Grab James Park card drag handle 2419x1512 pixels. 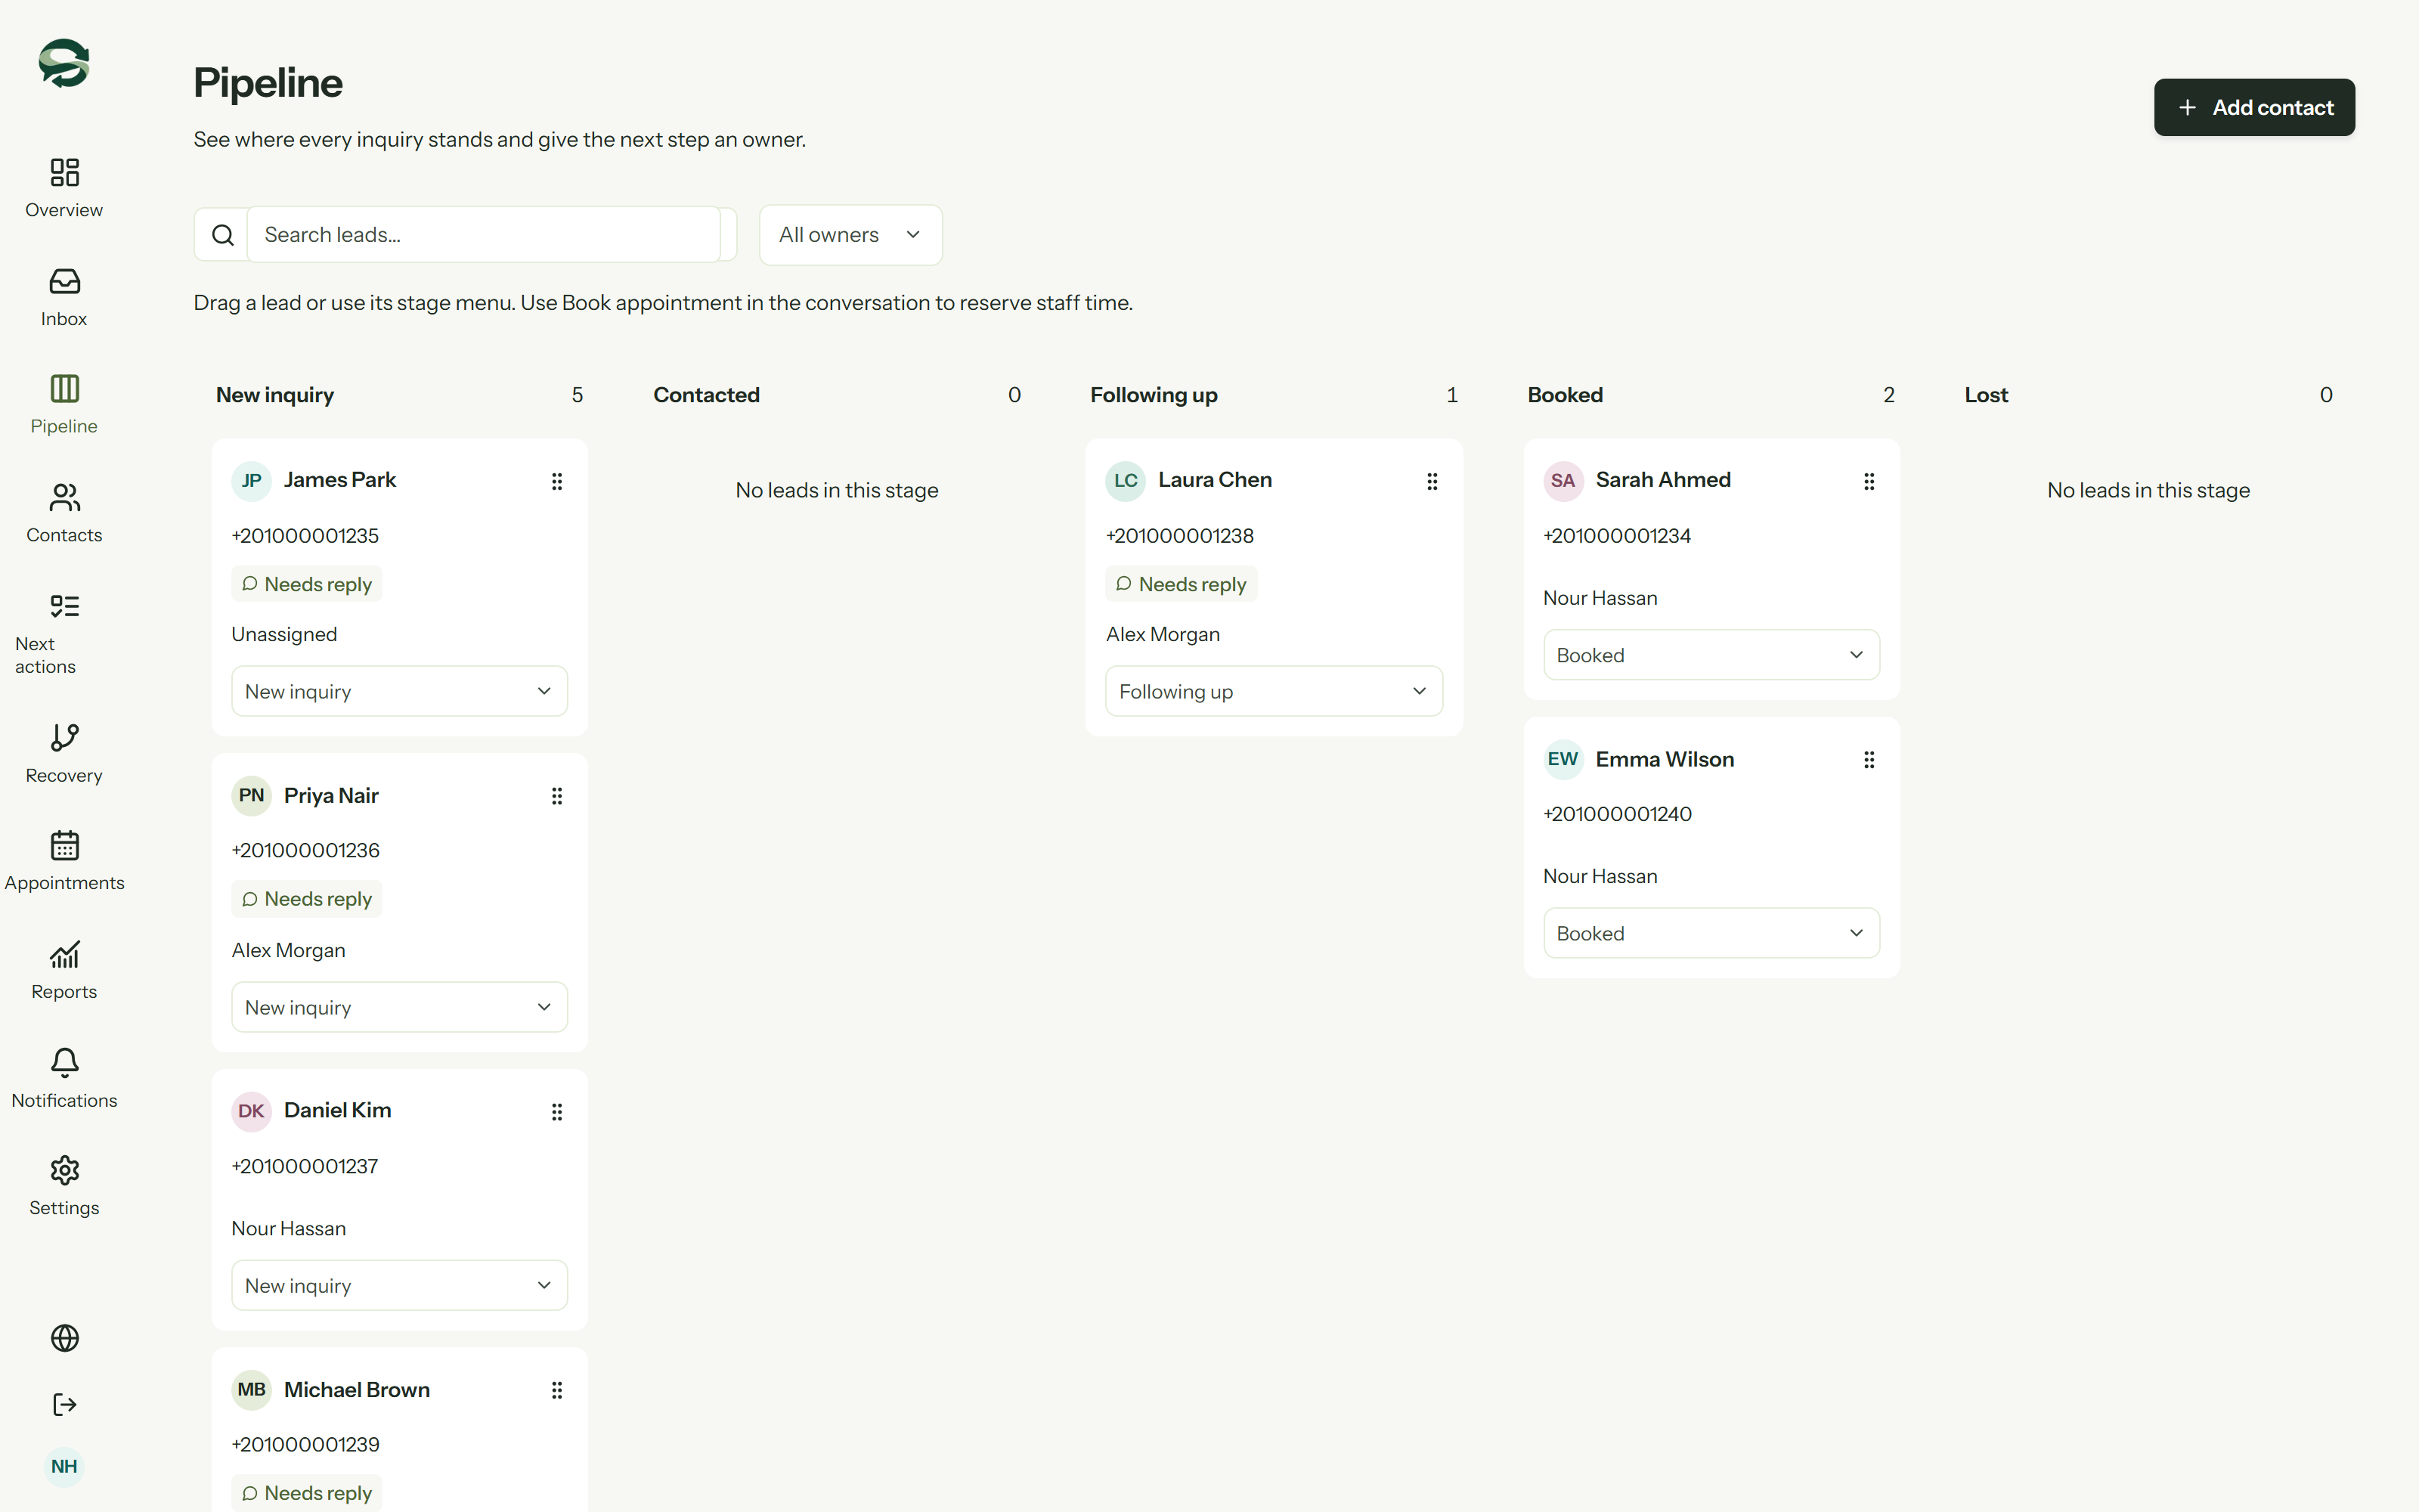(557, 481)
